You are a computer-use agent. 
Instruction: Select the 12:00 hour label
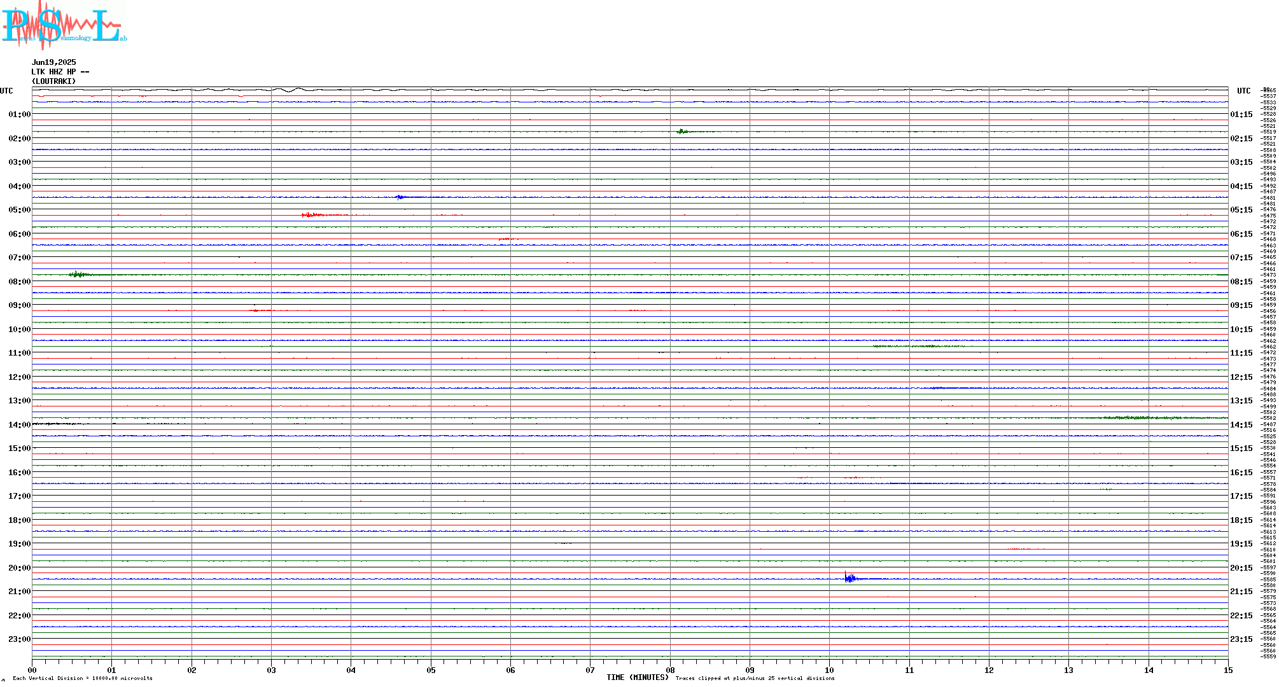point(19,377)
